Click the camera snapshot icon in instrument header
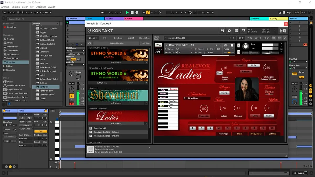Viewport: 315px width, 177px height. [226, 45]
